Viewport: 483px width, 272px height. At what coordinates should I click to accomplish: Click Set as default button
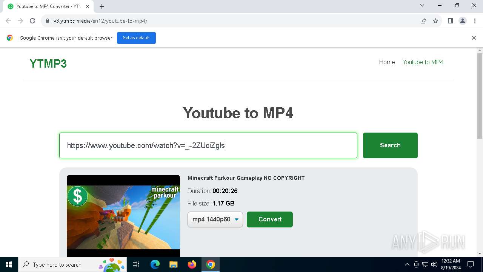point(136,38)
